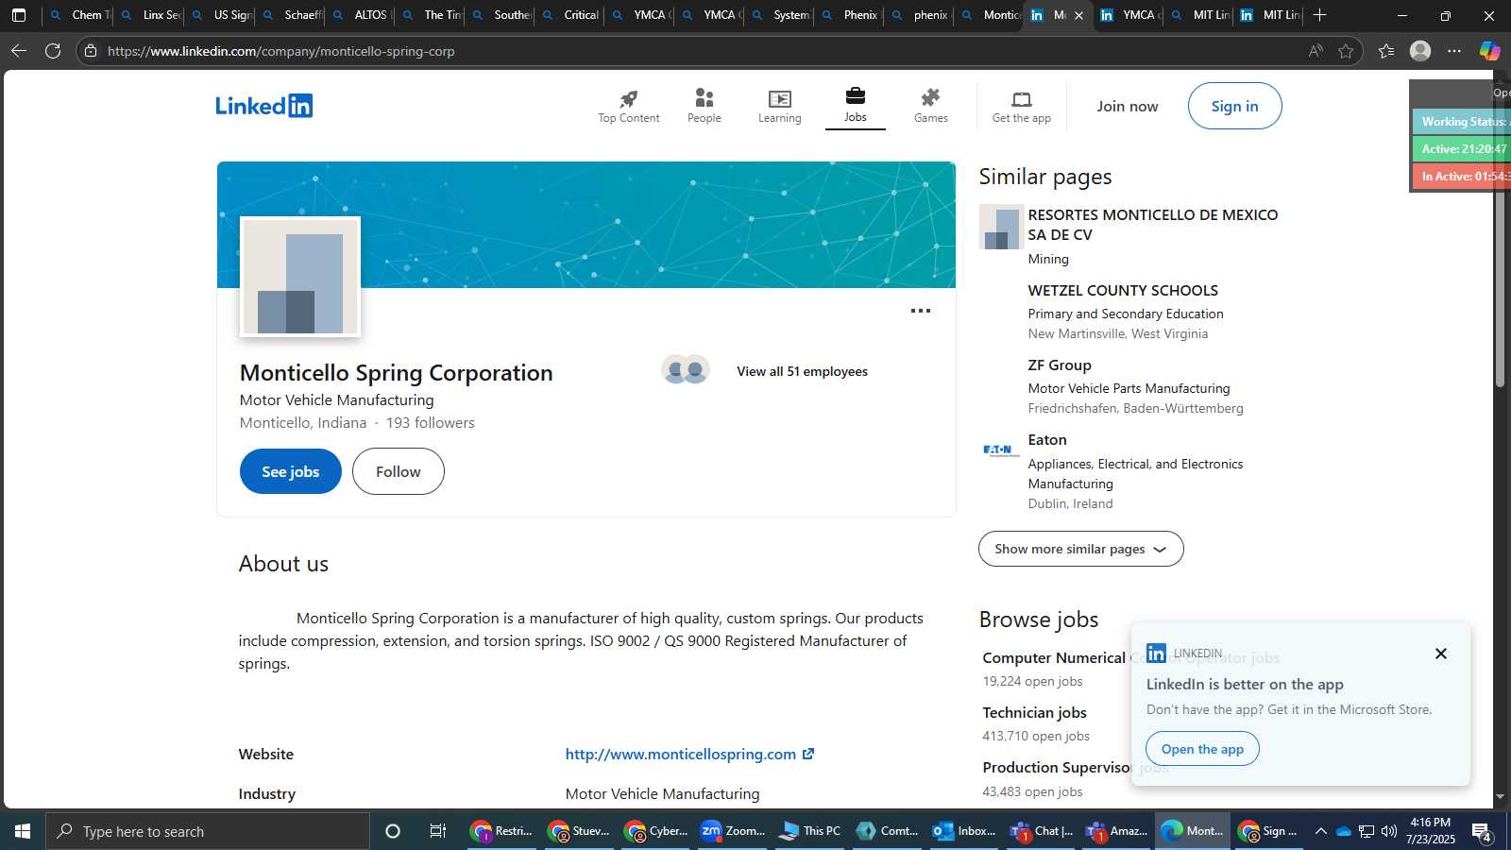Viewport: 1511px width, 850px height.
Task: Click View all 51 employees link
Action: click(x=802, y=371)
